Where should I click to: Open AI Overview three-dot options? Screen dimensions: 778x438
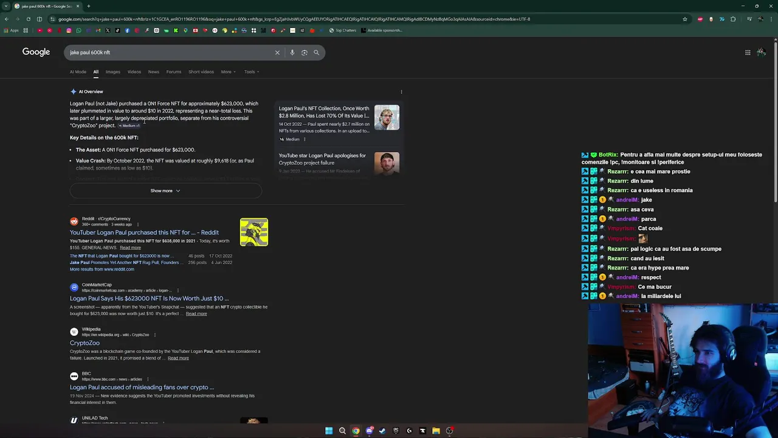pos(401,92)
